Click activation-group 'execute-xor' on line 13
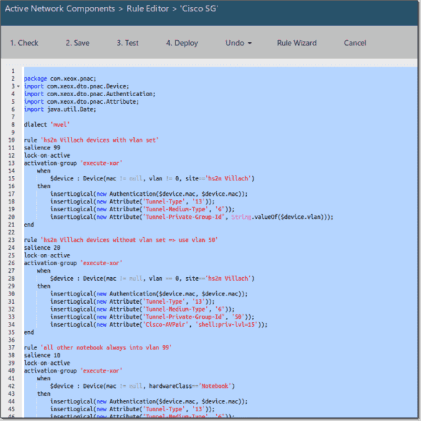421x421 pixels. click(73, 163)
